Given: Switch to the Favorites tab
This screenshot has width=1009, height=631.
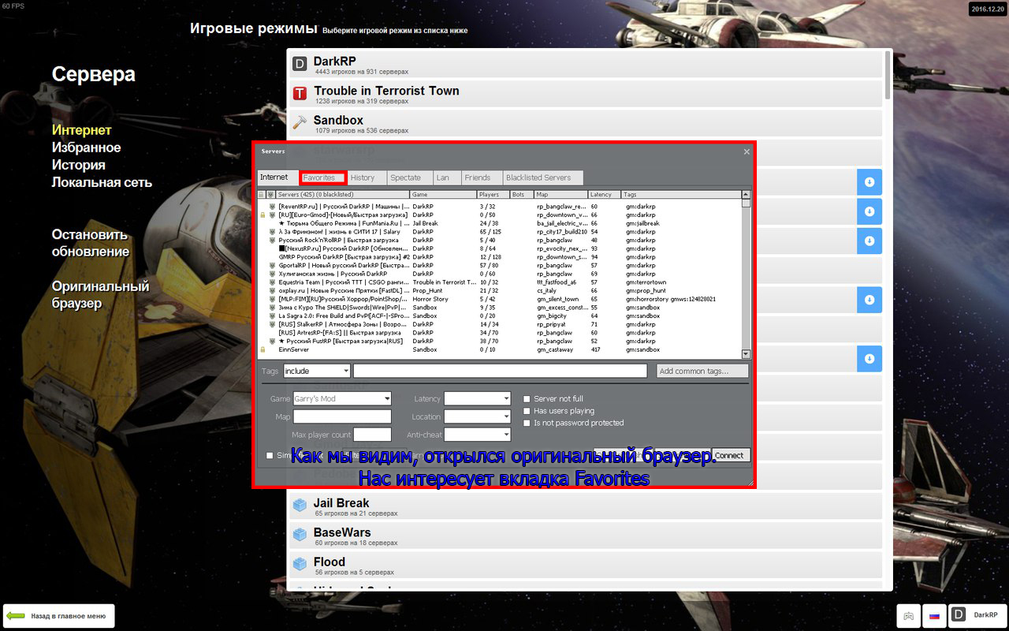Looking at the screenshot, I should 323,178.
